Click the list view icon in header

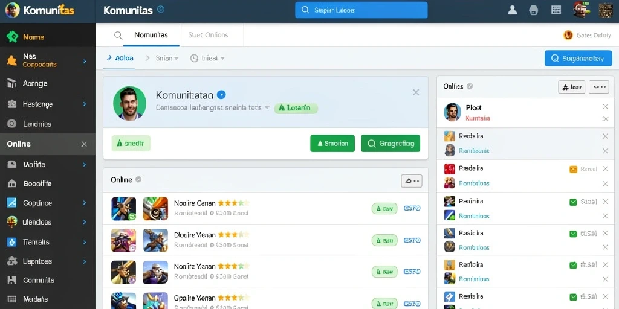(556, 10)
